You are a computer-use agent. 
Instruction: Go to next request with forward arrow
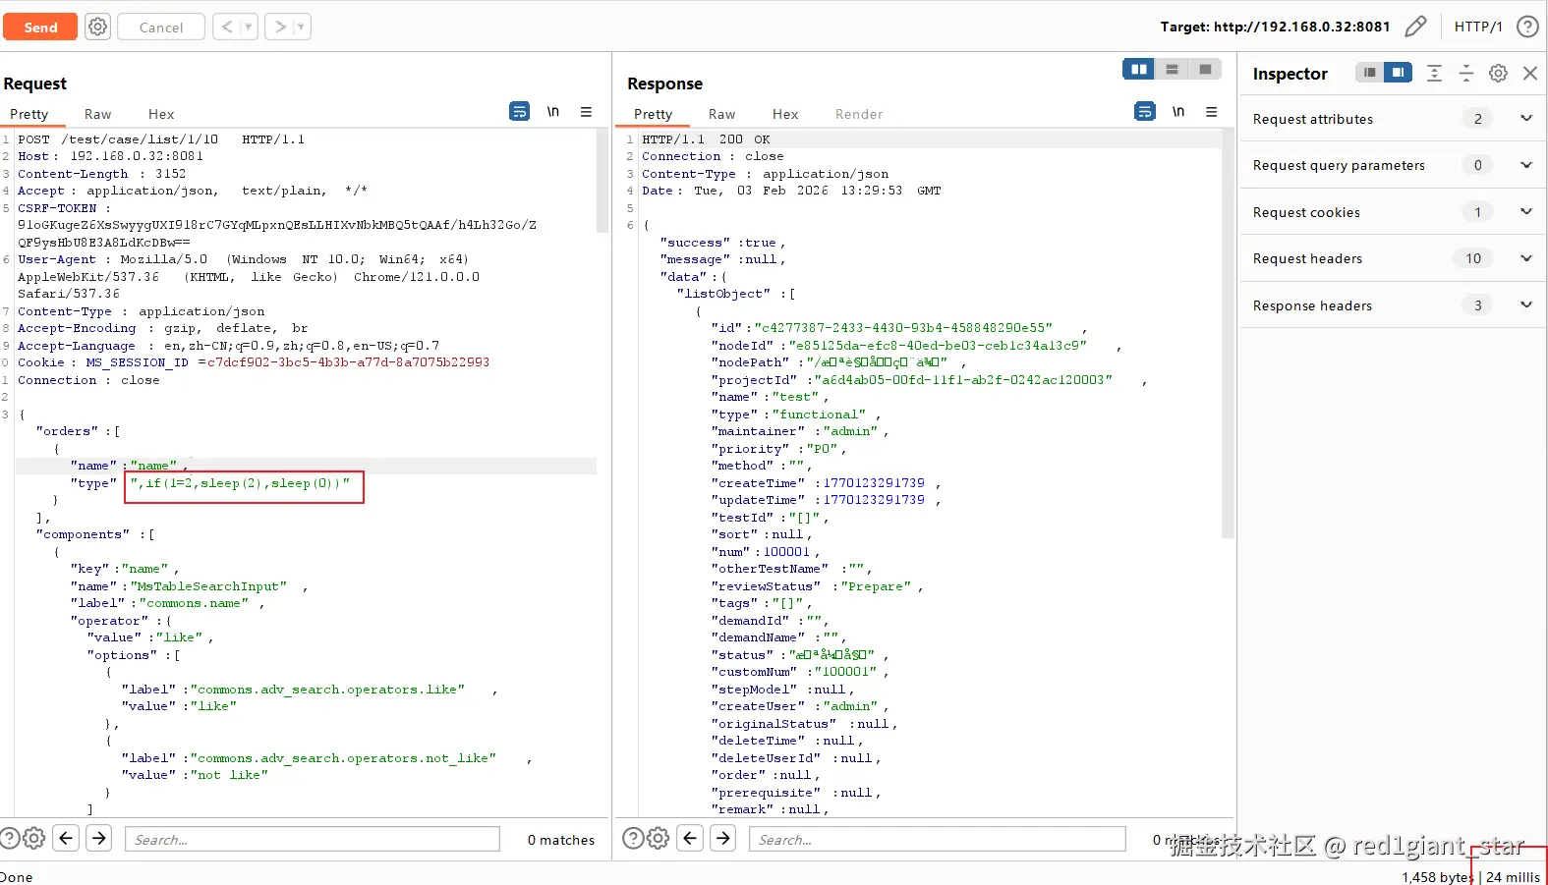pyautogui.click(x=280, y=27)
